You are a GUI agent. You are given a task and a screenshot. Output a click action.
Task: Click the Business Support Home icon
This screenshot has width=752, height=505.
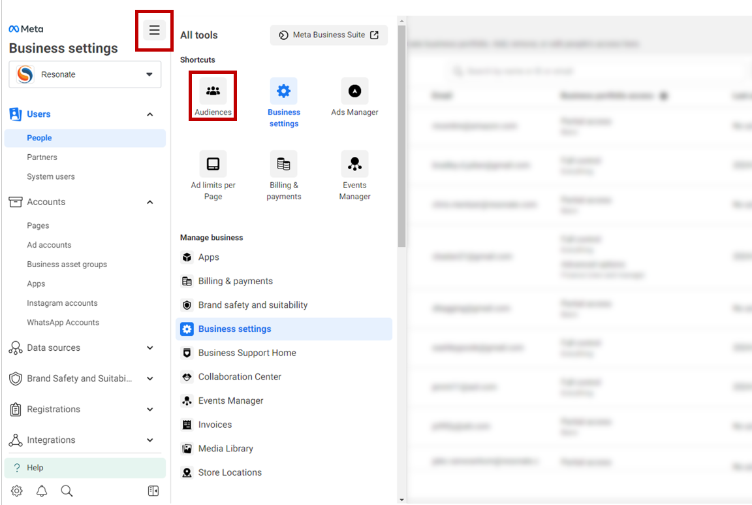coord(187,353)
